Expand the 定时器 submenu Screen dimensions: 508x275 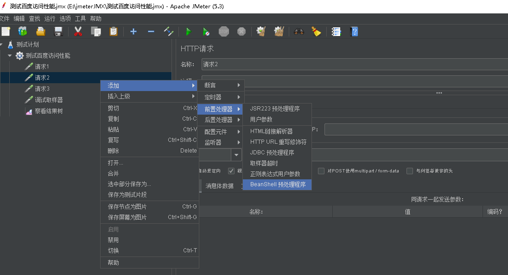click(220, 97)
